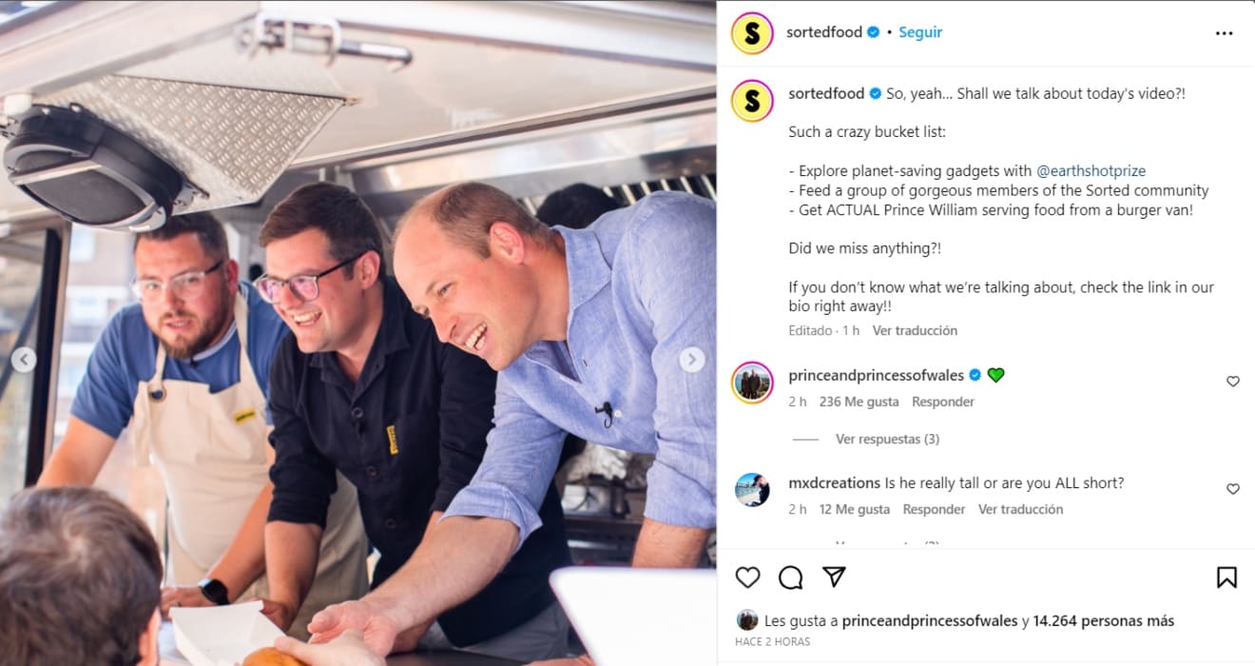Open the burger van post photo

pos(358,333)
